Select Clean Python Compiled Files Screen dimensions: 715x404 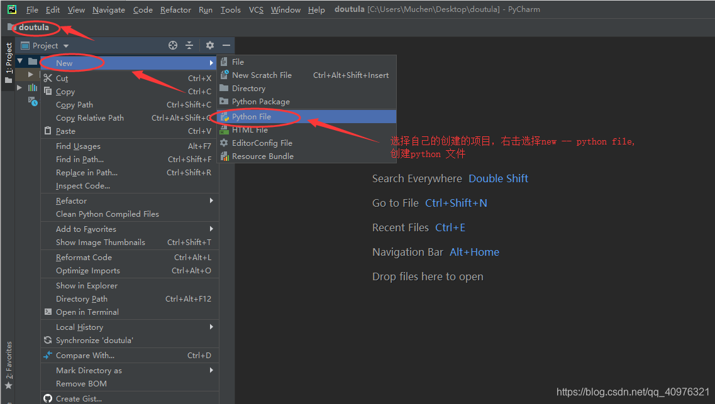pyautogui.click(x=130, y=214)
